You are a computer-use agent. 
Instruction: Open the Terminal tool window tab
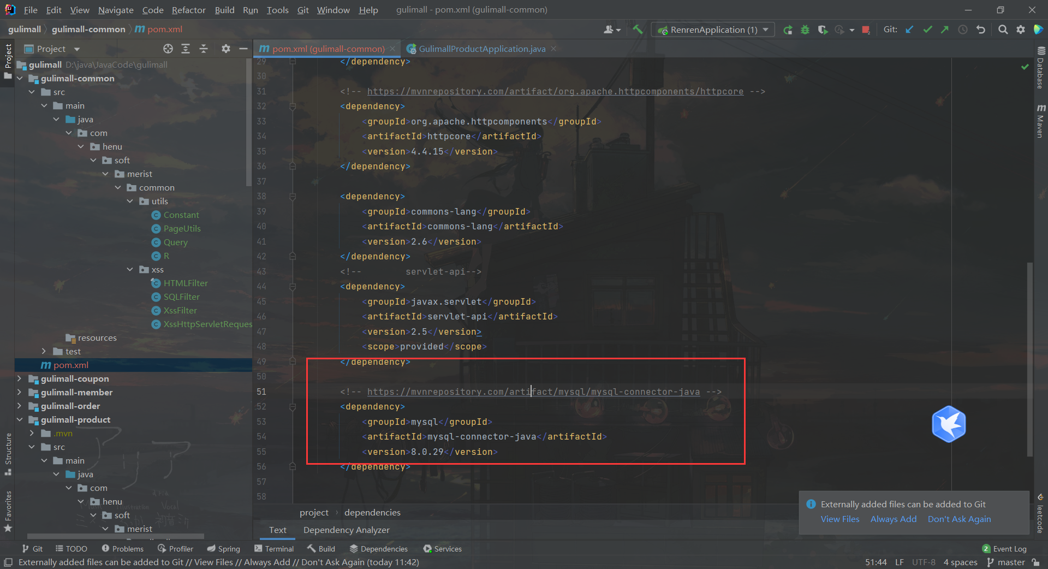click(274, 549)
